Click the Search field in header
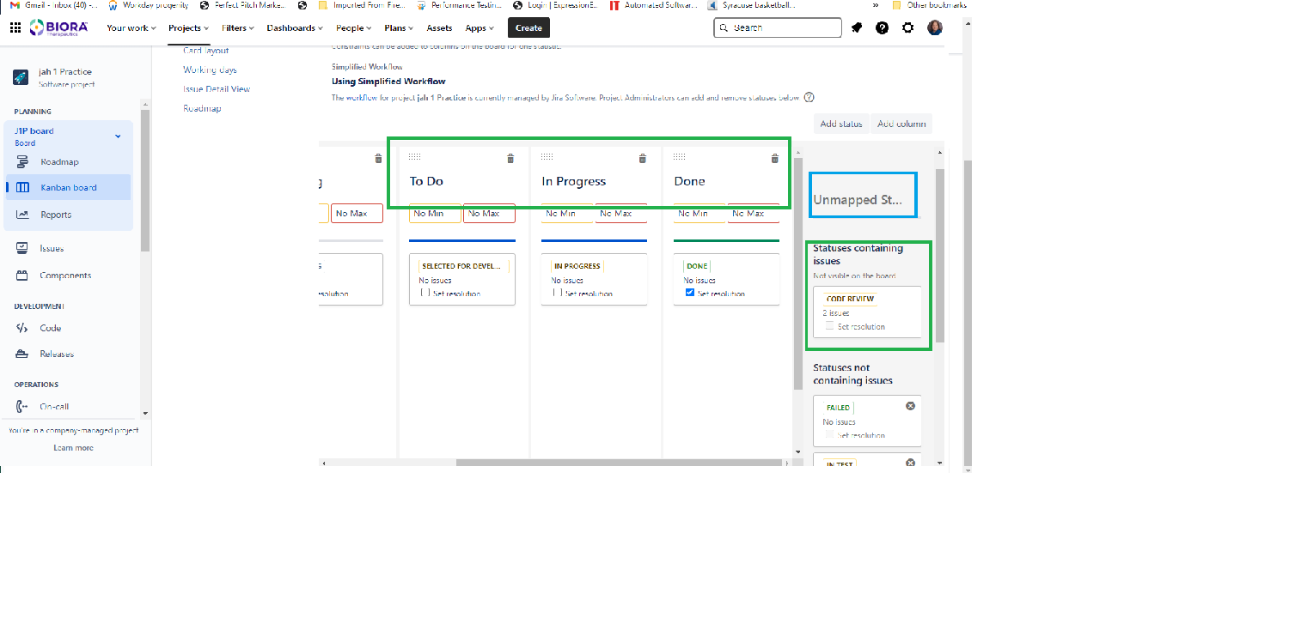This screenshot has height=630, width=1295. pyautogui.click(x=778, y=27)
